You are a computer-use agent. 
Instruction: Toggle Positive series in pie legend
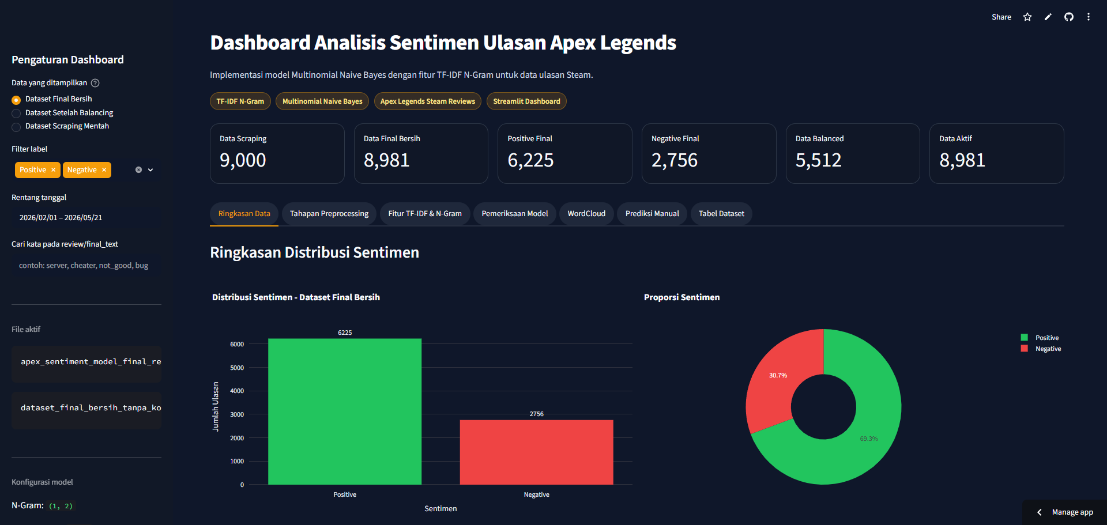click(x=1040, y=338)
